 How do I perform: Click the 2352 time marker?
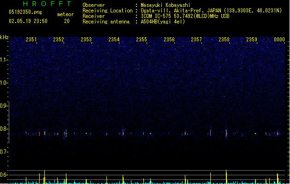point(59,40)
